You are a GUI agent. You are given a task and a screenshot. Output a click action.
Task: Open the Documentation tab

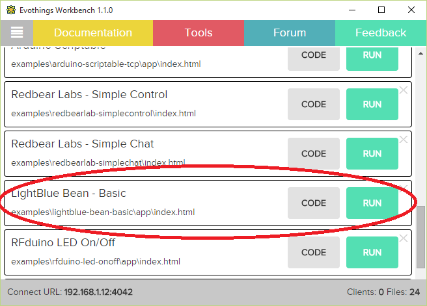click(x=93, y=32)
